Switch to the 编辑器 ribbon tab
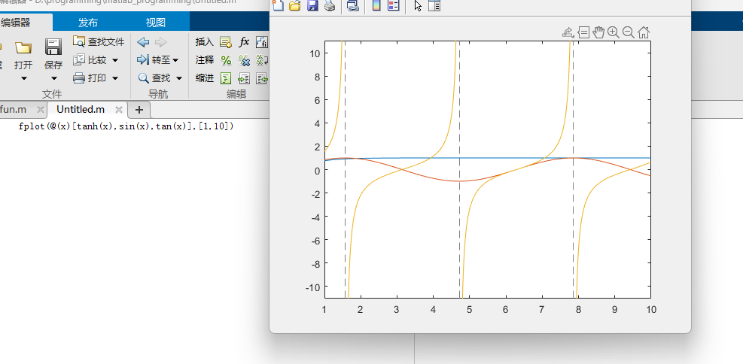743x364 pixels. [16, 23]
